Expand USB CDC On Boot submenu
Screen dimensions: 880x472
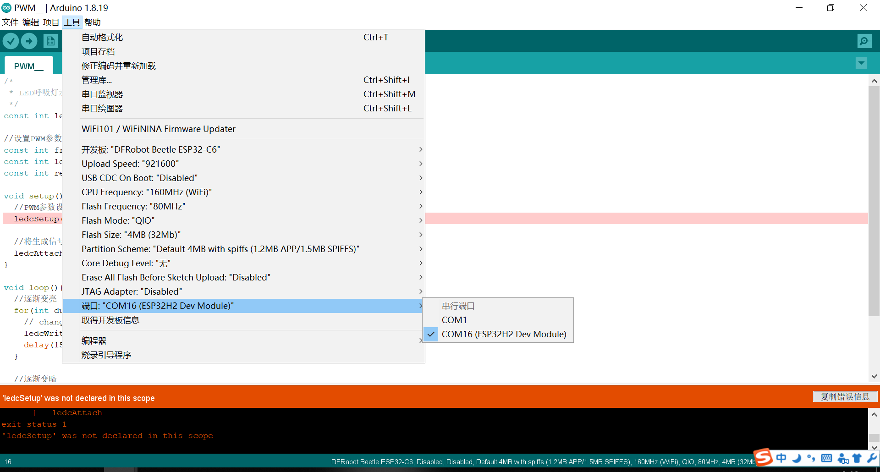click(x=243, y=178)
